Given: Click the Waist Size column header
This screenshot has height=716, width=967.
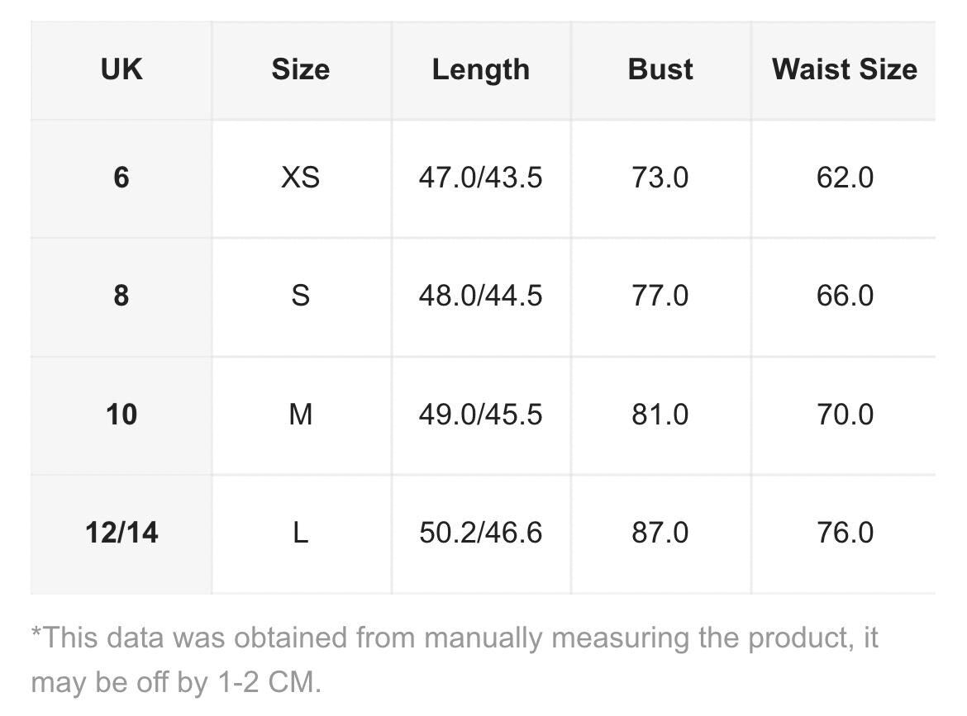Looking at the screenshot, I should tap(844, 69).
